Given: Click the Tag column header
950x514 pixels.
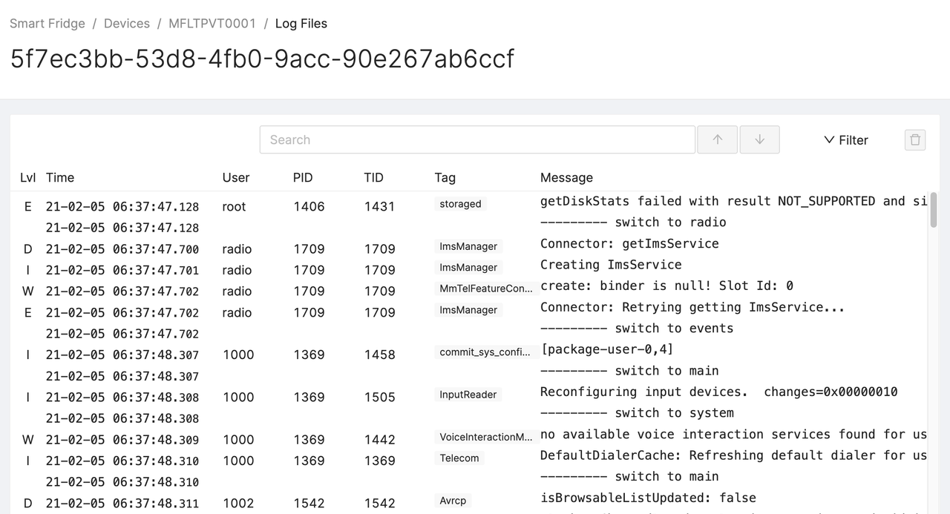Looking at the screenshot, I should [445, 177].
